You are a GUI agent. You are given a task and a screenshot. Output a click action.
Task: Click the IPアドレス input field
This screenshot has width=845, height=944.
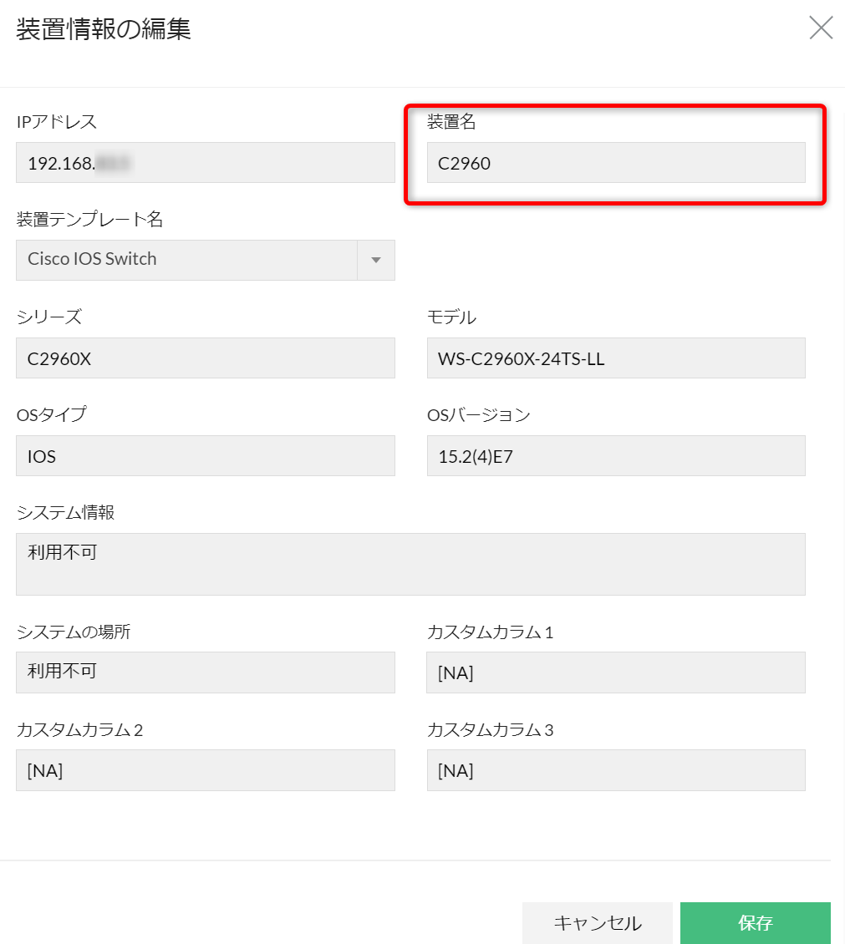click(x=205, y=163)
